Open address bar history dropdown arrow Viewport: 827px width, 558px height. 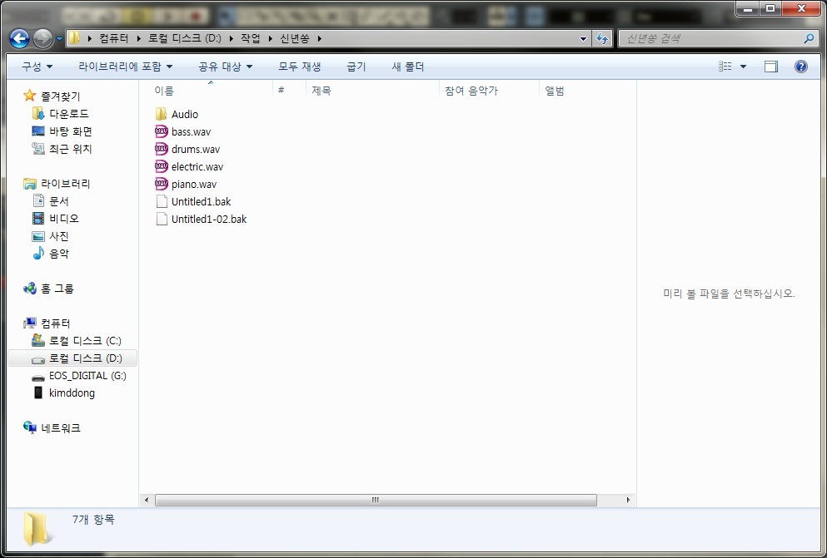click(x=583, y=39)
